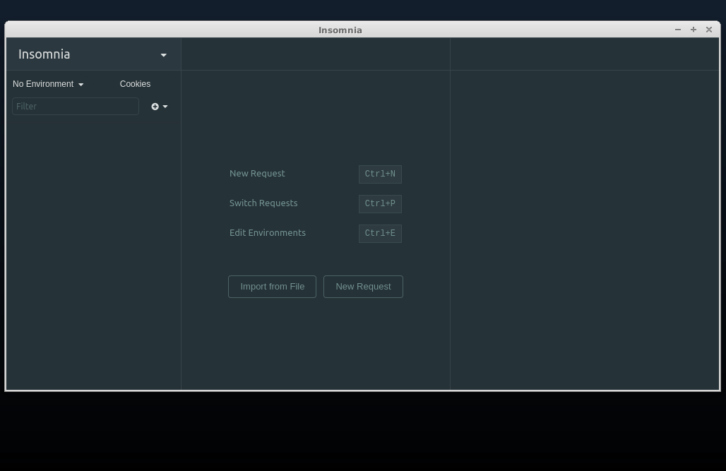Click the plus icon to create new request
The width and height of the screenshot is (726, 471).
click(155, 107)
